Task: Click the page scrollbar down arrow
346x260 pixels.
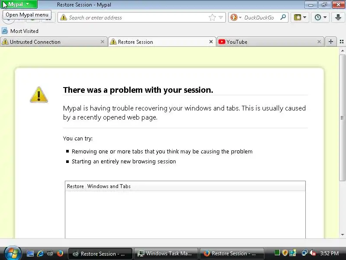Action: point(342,235)
